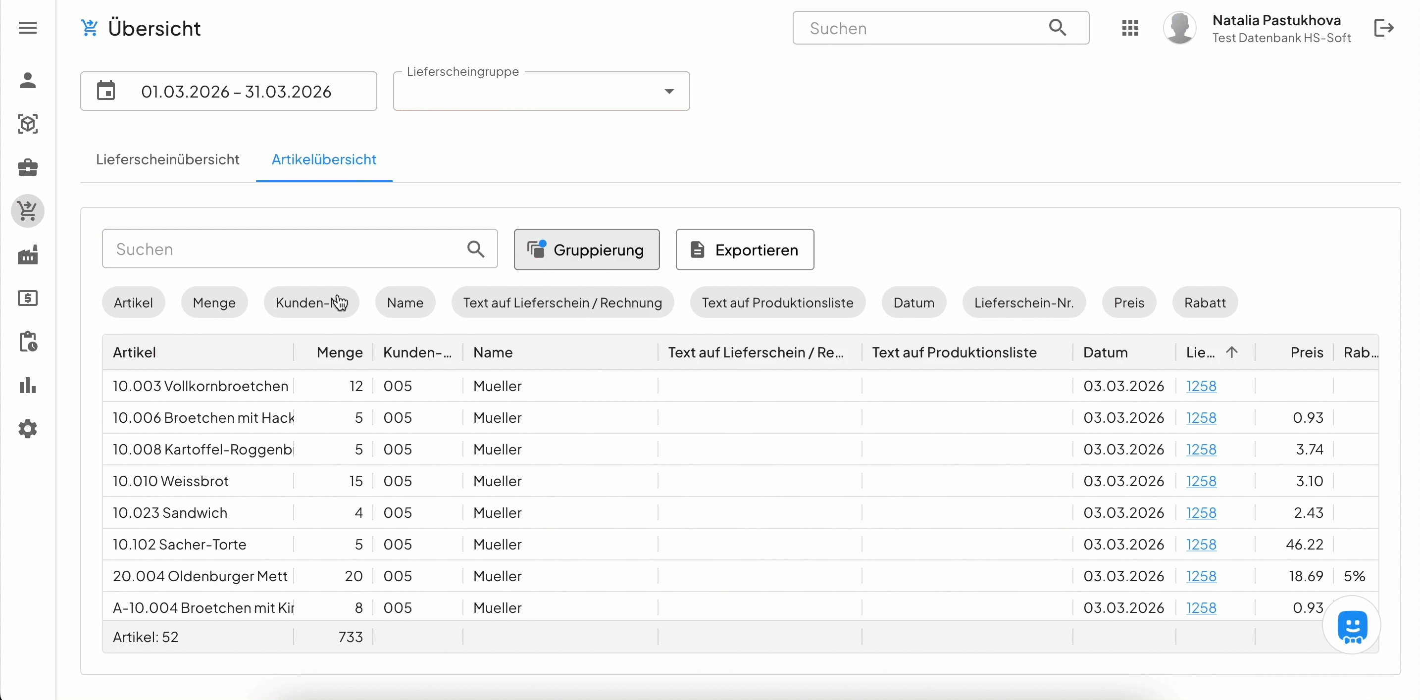1420x700 pixels.
Task: Open the hamburger navigation menu
Action: (x=28, y=28)
